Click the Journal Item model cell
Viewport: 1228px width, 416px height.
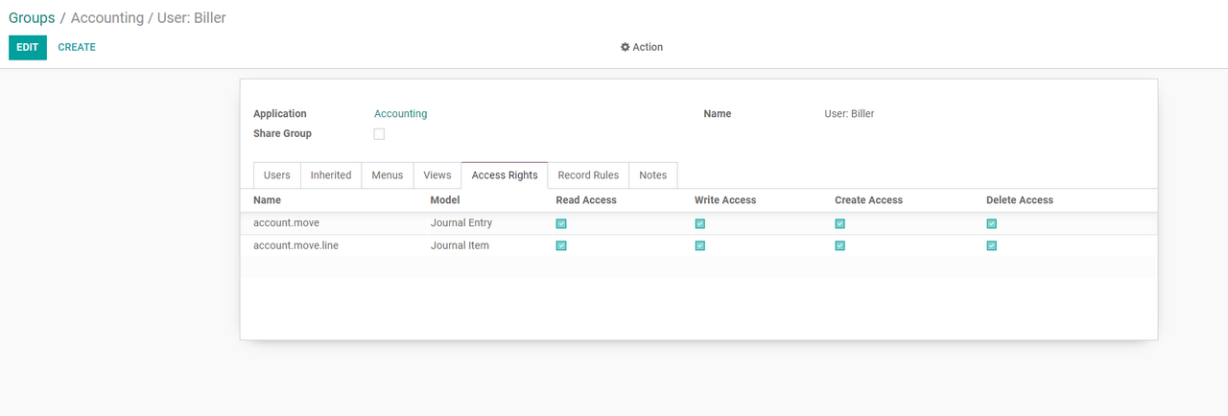click(x=460, y=245)
